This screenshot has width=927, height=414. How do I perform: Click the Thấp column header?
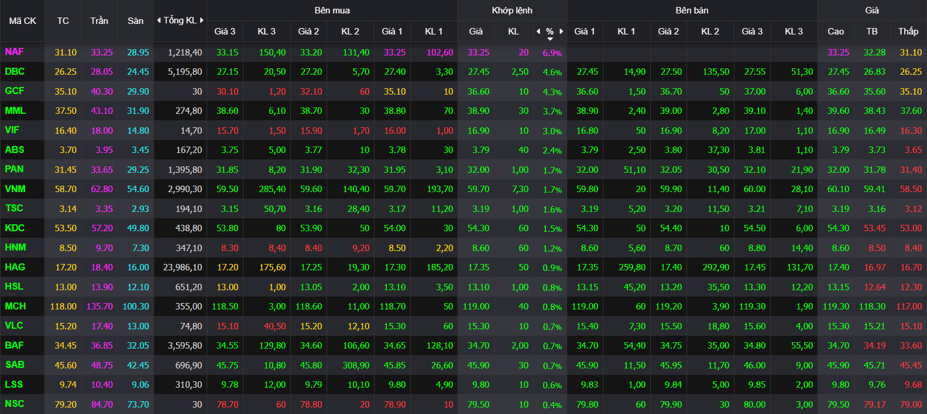tap(908, 32)
